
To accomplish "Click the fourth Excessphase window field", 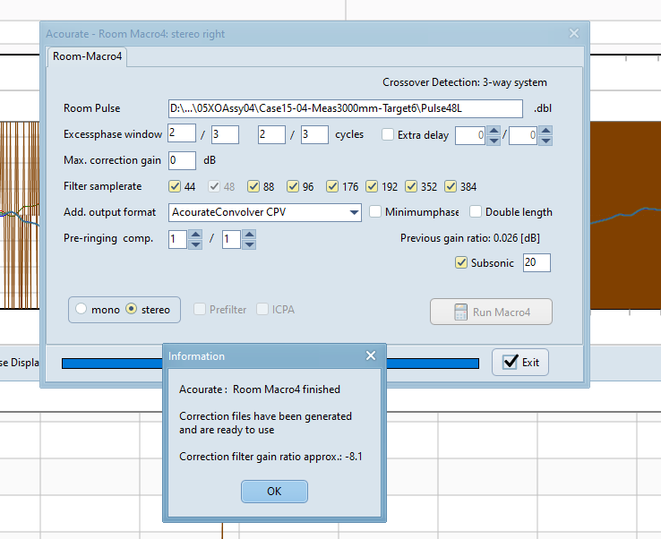I will (x=314, y=135).
